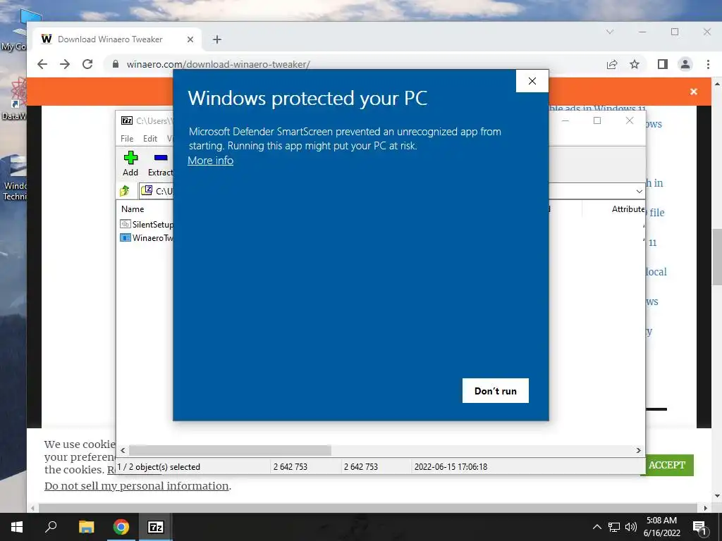Open the taskbar clock and date

pos(661,527)
